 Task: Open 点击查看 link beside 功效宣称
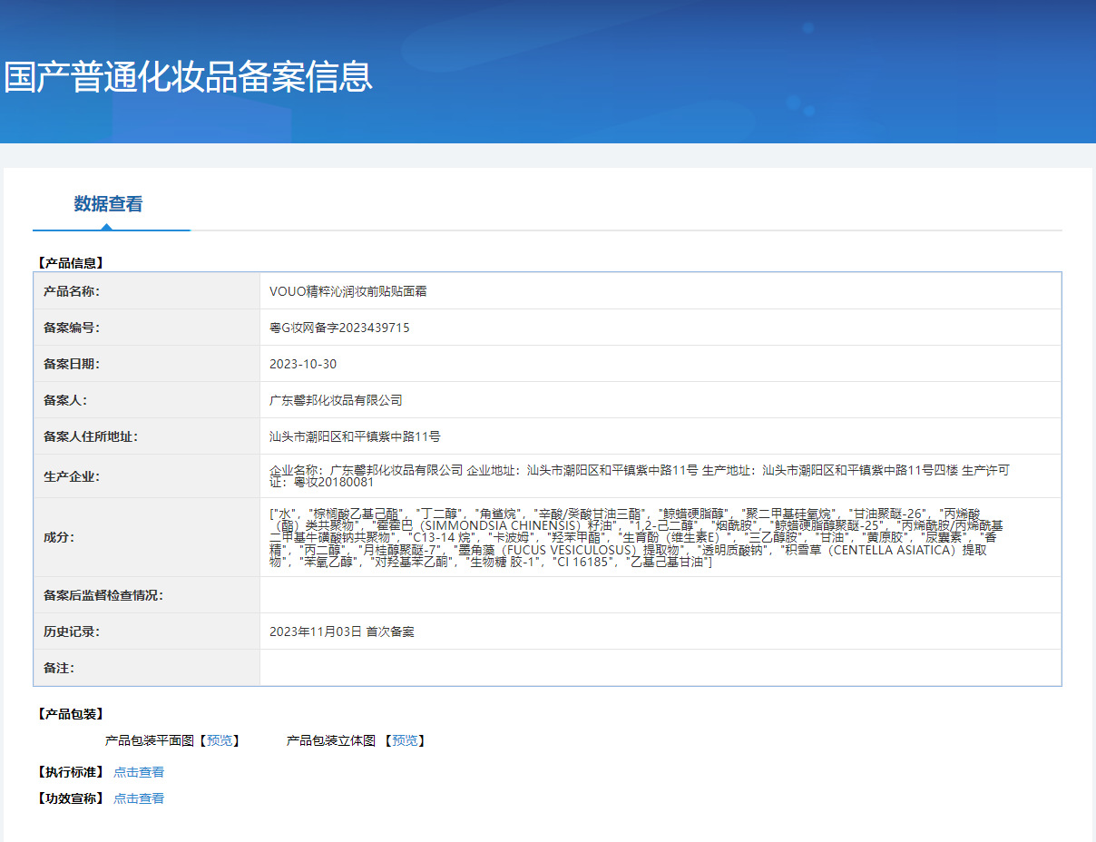[139, 798]
